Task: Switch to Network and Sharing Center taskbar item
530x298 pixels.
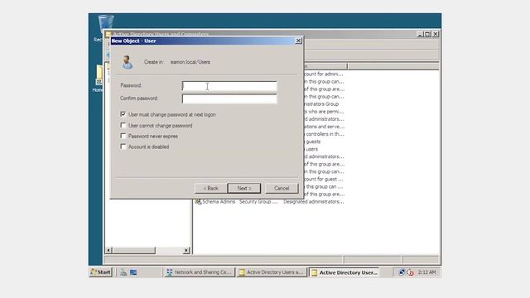Action: [x=199, y=272]
